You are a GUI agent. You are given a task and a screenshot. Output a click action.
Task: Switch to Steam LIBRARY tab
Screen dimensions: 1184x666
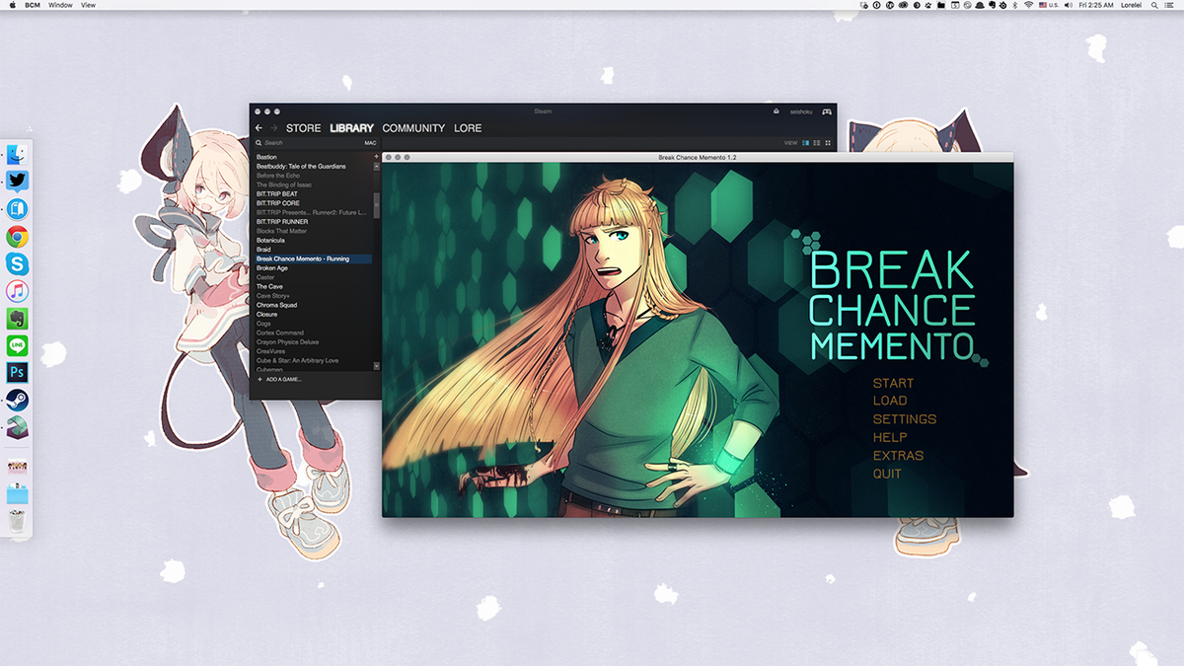[351, 128]
